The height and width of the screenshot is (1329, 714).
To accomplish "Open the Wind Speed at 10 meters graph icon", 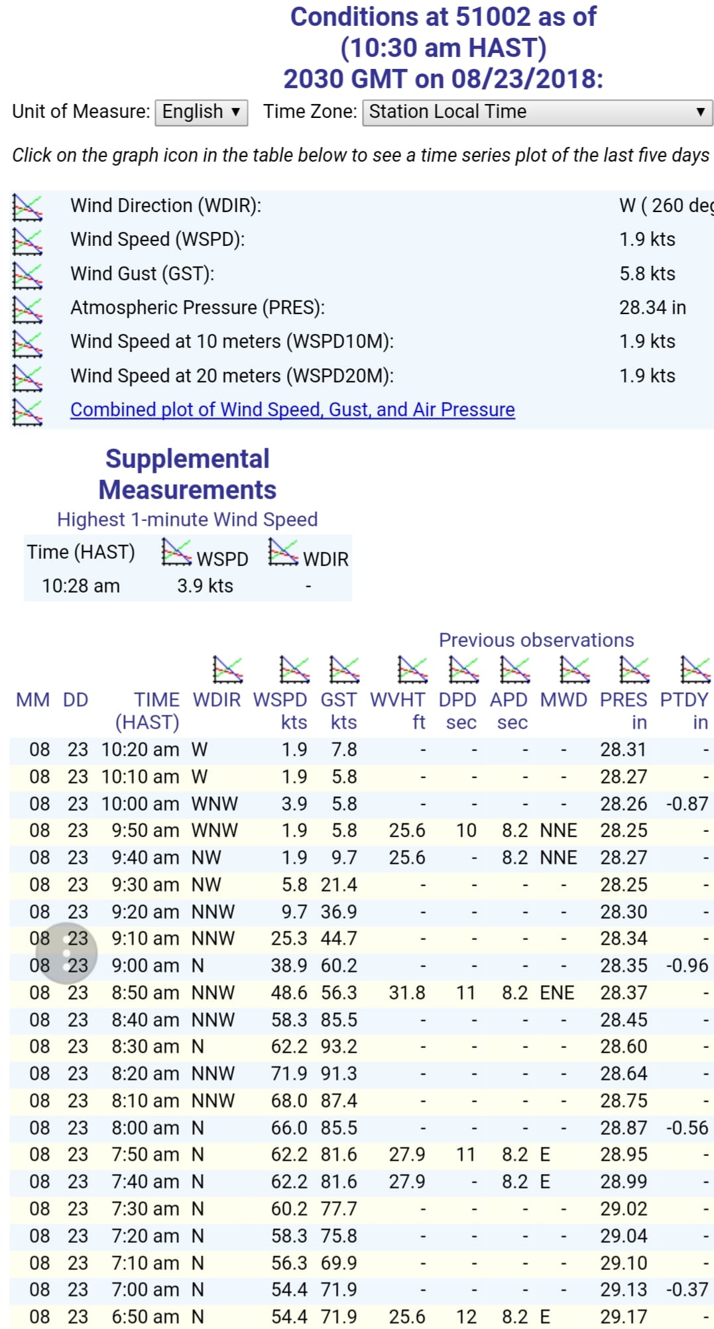I will [x=28, y=343].
